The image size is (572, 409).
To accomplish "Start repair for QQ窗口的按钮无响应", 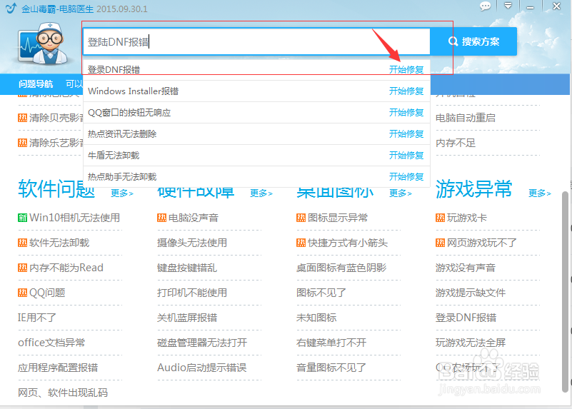I will [x=406, y=112].
